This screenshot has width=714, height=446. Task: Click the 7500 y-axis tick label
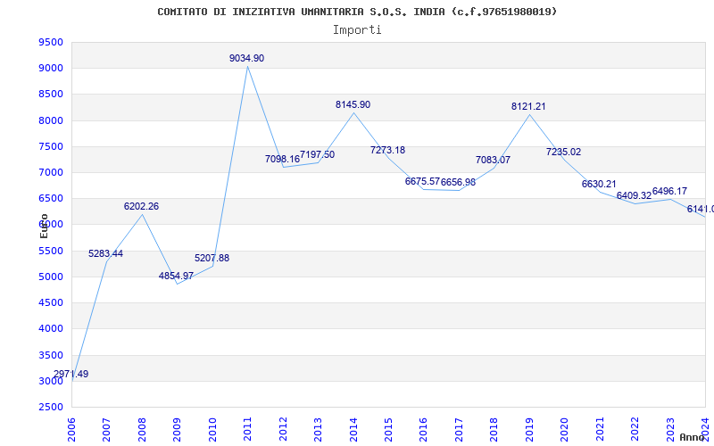tap(51, 146)
